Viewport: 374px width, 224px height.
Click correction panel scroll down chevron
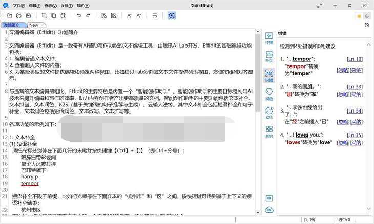coord(369,209)
